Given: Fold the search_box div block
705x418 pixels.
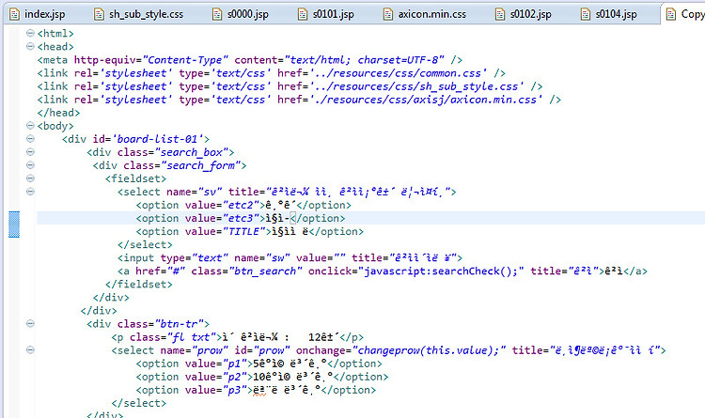Looking at the screenshot, I should [x=30, y=152].
